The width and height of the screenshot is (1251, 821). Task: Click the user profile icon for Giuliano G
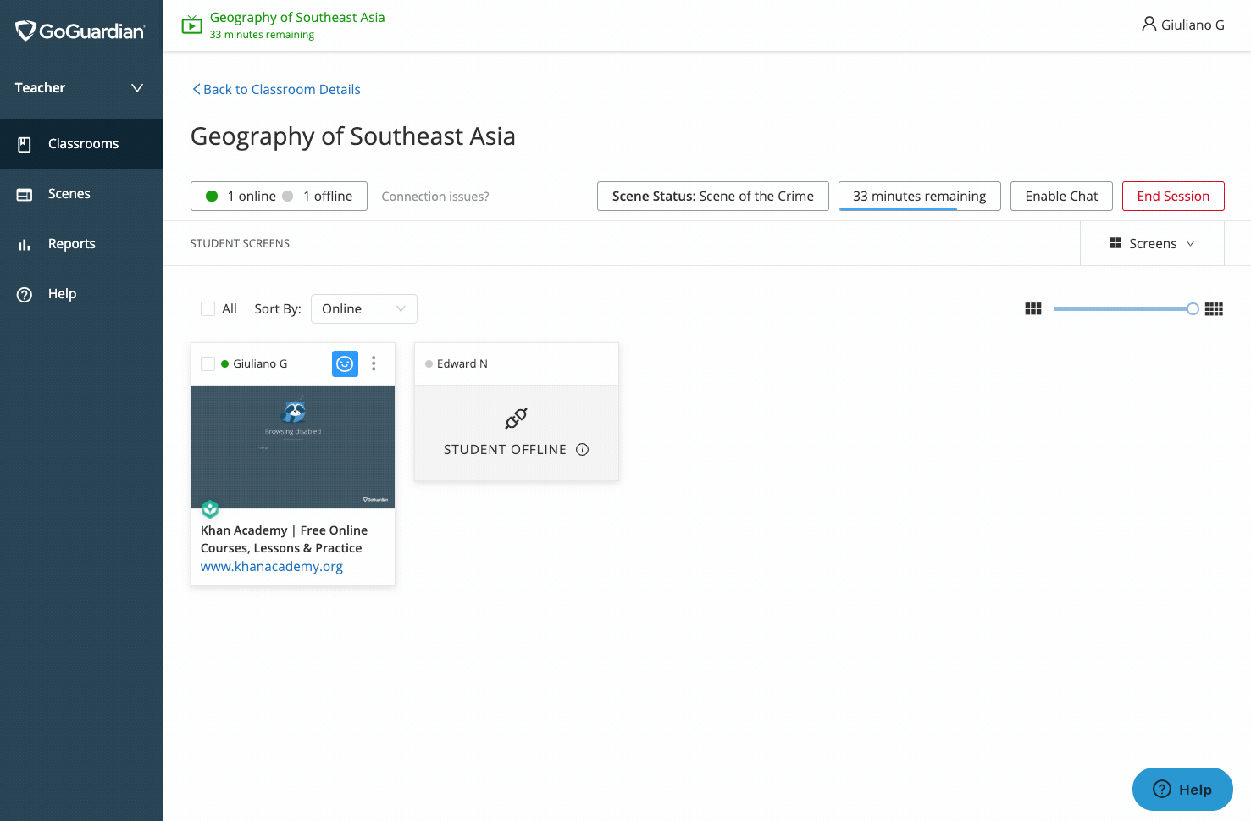click(1149, 25)
